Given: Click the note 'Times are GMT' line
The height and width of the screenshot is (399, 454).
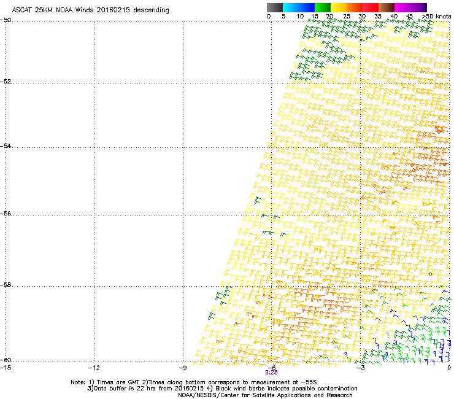Looking at the screenshot, I should tap(194, 382).
